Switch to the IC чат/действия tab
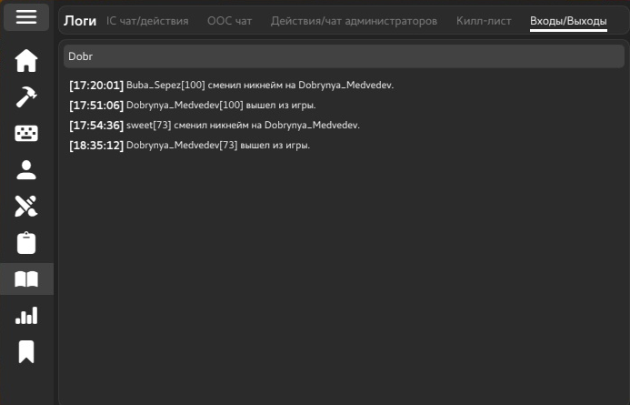 pyautogui.click(x=147, y=20)
